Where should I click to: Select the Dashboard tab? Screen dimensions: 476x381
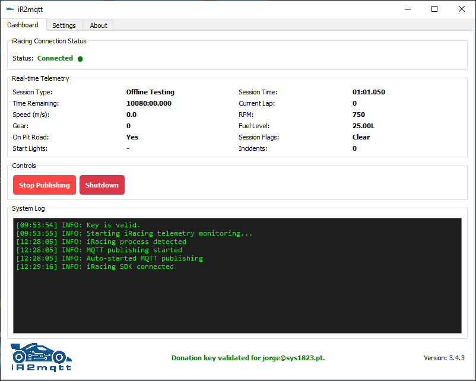tap(23, 25)
